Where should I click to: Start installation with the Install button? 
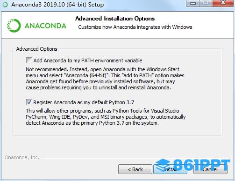pos(170,169)
